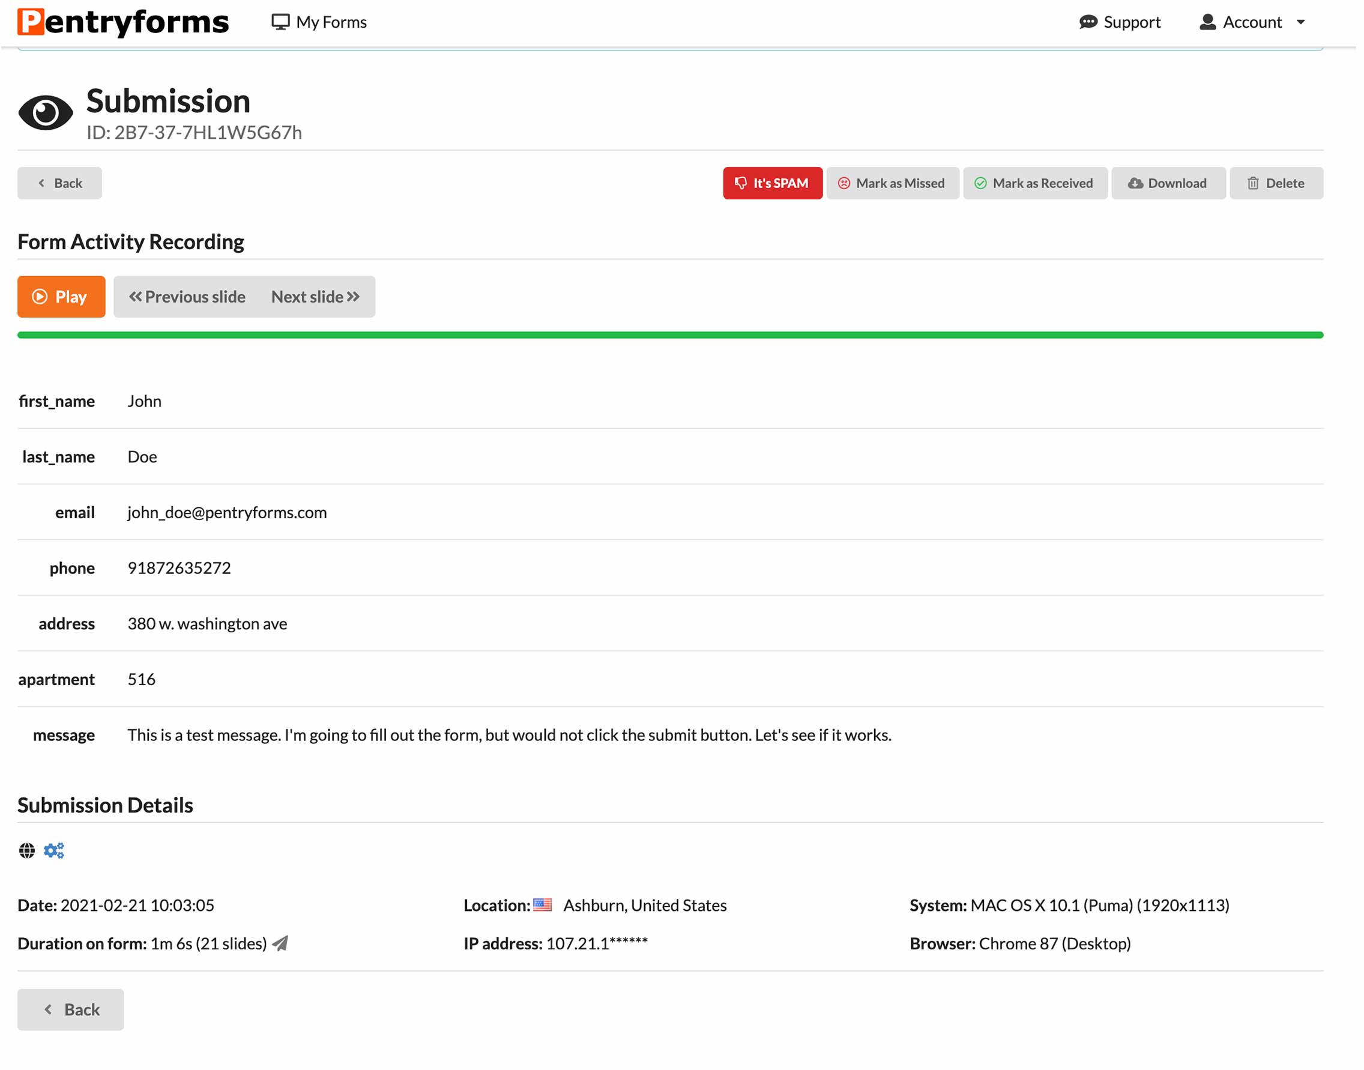
Task: Click the US flag icon by Location
Action: tap(542, 905)
